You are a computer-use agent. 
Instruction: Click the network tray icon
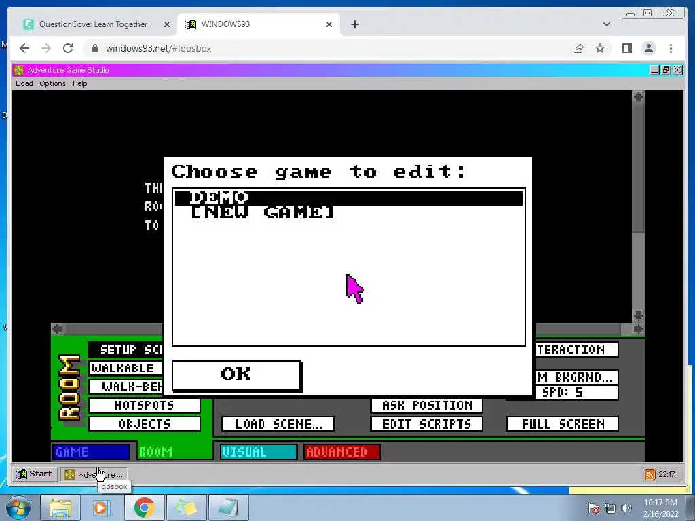pyautogui.click(x=610, y=508)
